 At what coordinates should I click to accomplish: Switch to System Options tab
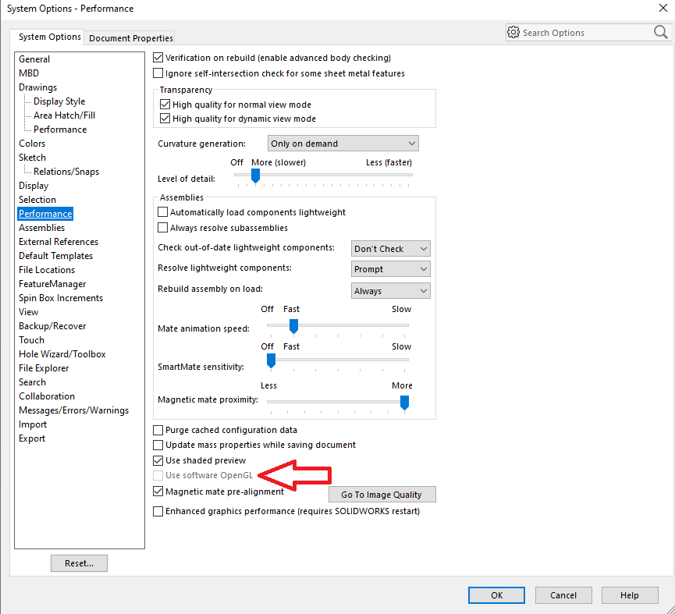click(x=49, y=37)
